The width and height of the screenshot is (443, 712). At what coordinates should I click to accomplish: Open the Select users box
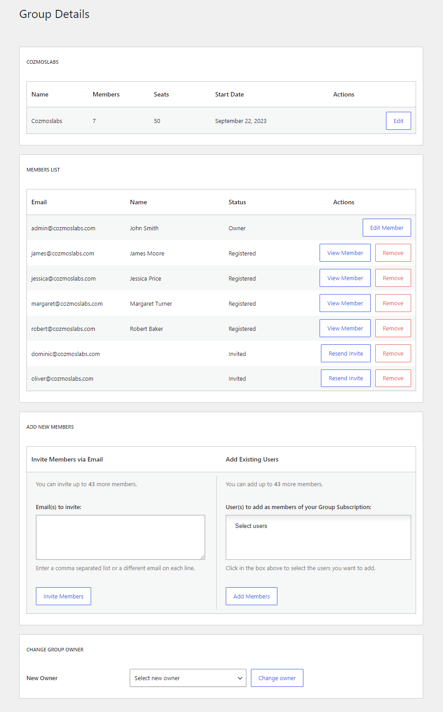[x=318, y=537]
